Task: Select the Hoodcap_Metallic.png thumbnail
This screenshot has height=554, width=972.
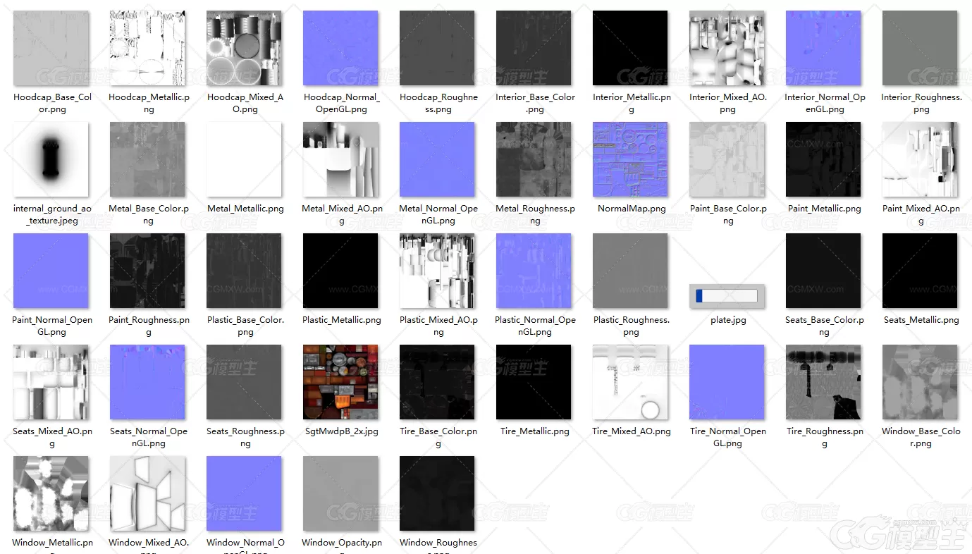Action: [x=147, y=48]
